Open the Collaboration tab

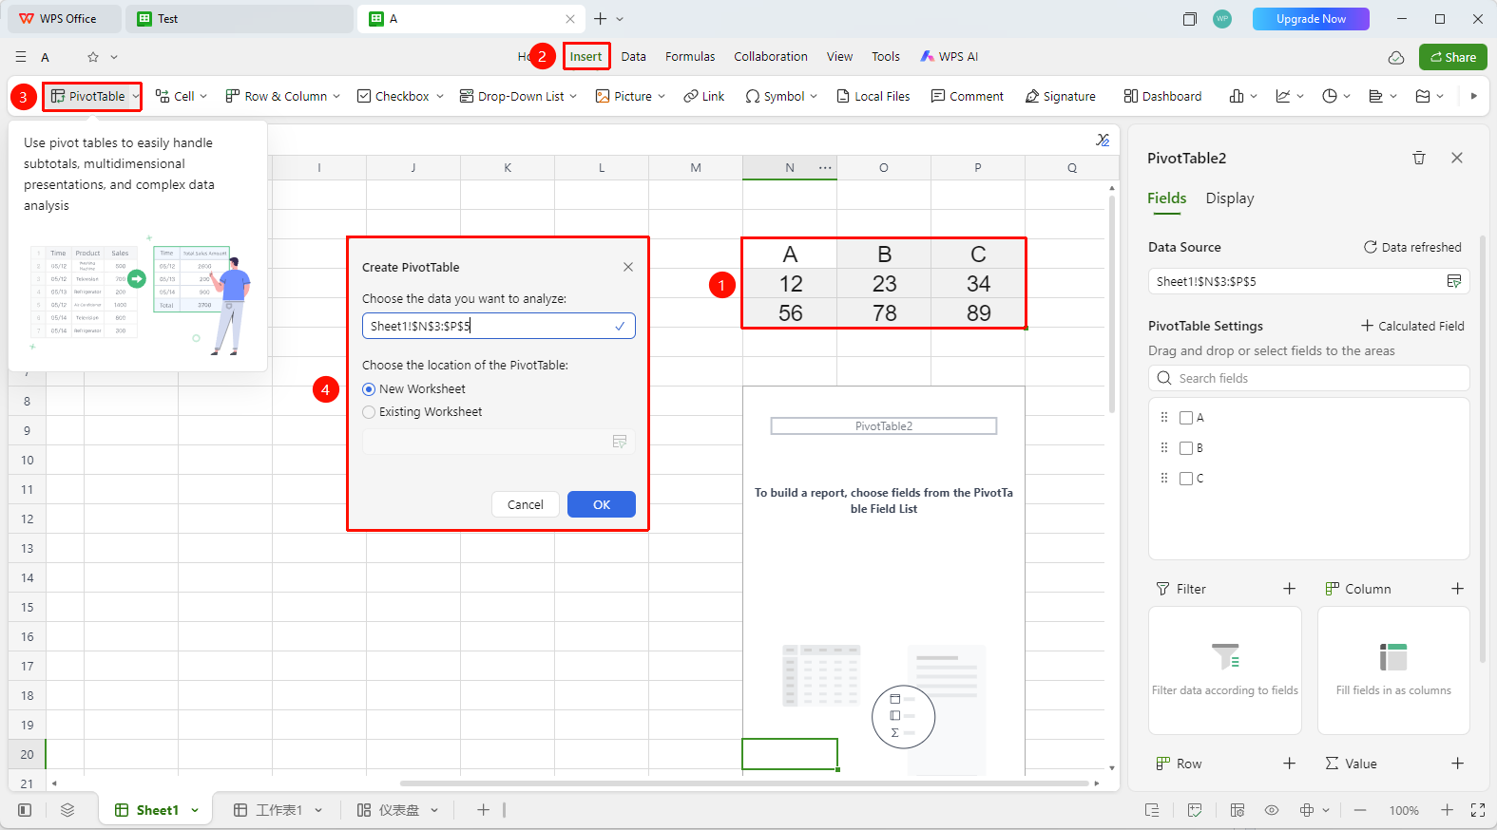pos(771,57)
